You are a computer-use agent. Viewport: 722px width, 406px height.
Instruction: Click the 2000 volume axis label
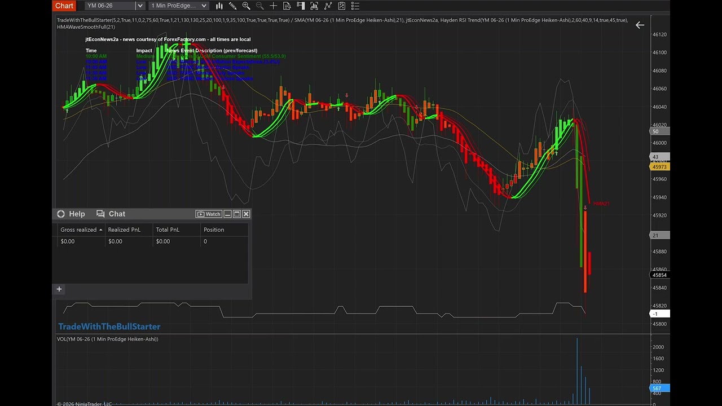pos(658,347)
